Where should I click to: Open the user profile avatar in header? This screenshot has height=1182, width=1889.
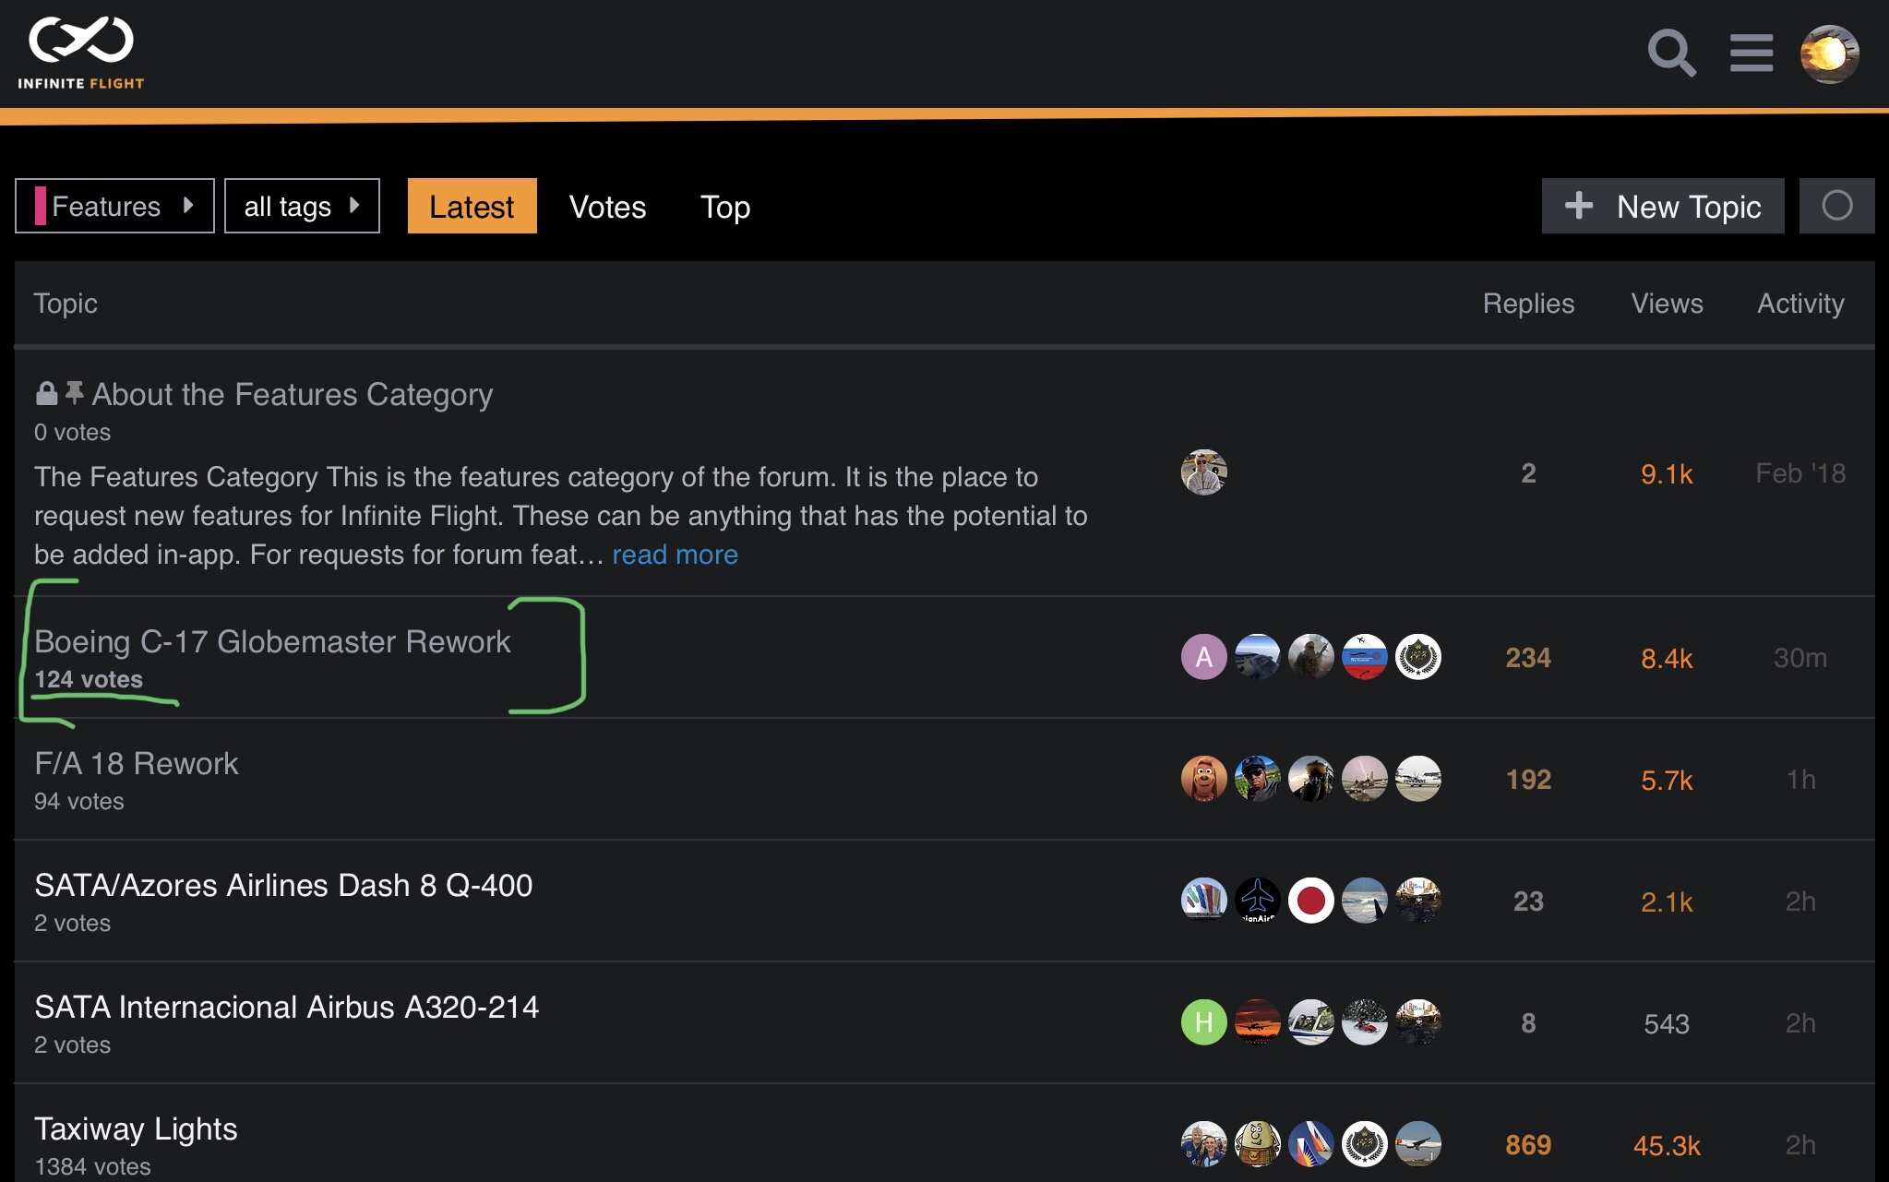[1829, 54]
